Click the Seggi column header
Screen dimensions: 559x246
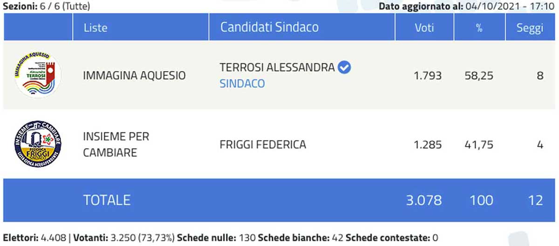click(x=530, y=28)
